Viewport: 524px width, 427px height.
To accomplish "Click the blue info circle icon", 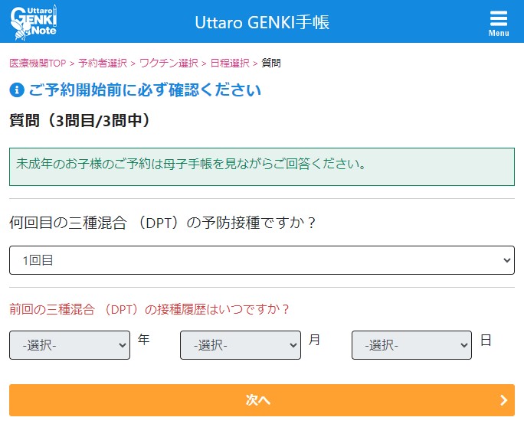I will [x=17, y=90].
